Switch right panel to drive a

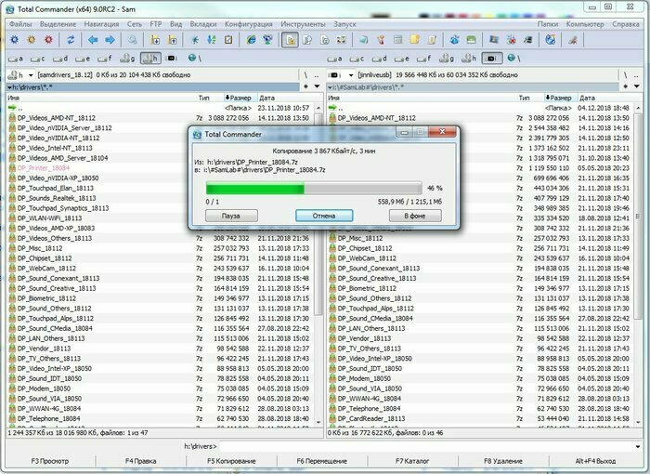coord(335,59)
